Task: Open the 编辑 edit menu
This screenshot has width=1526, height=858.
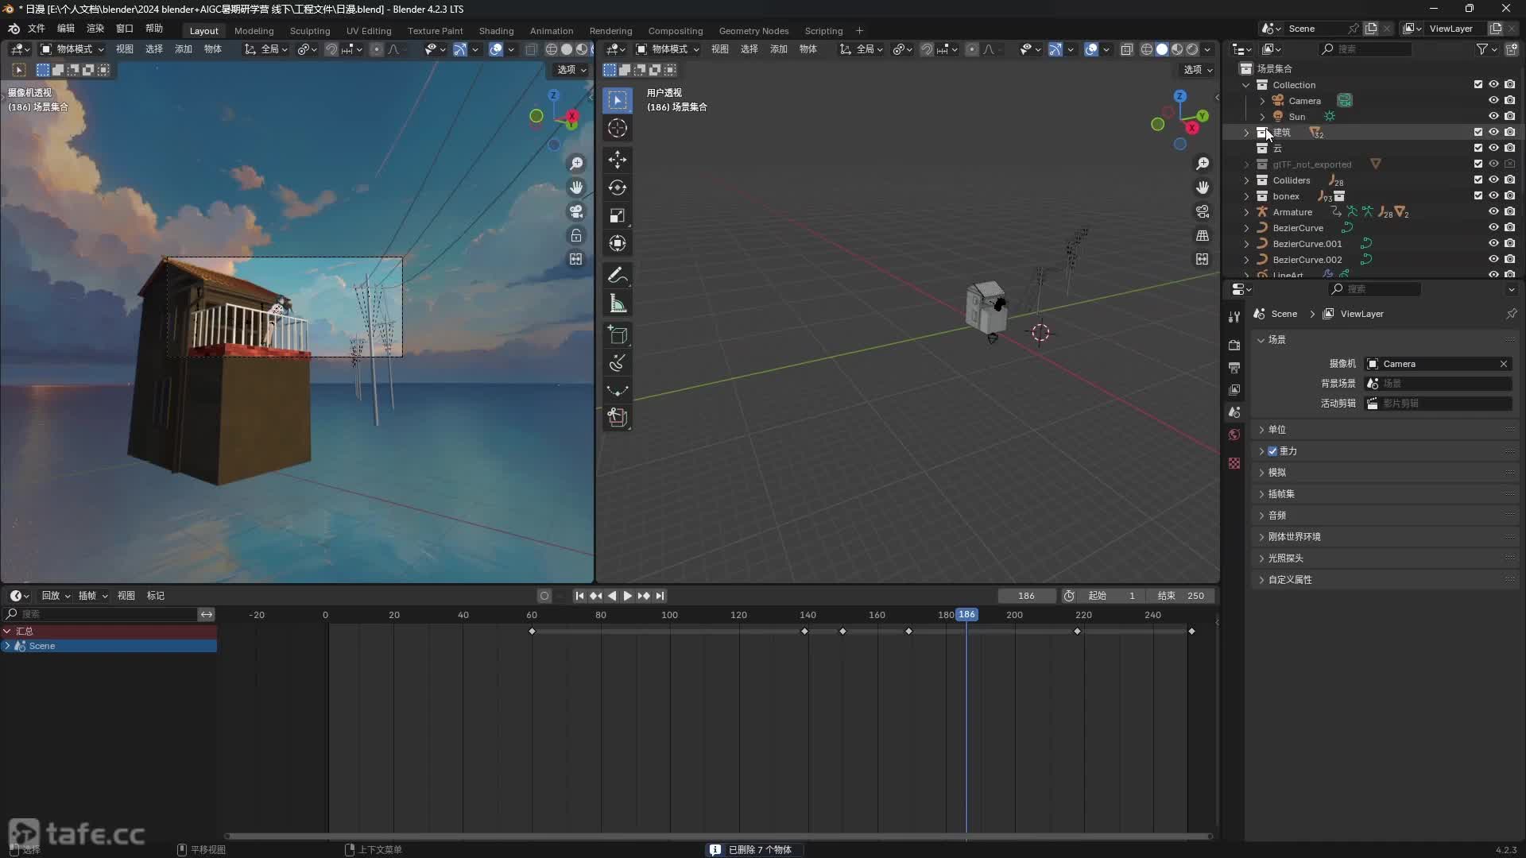Action: pyautogui.click(x=66, y=29)
